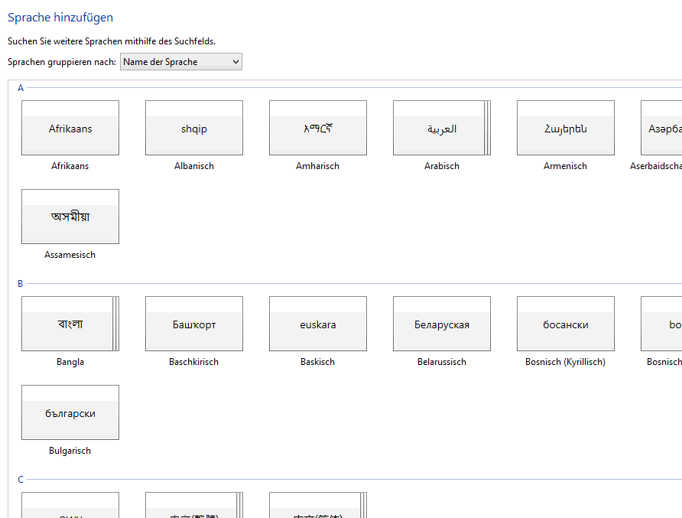Select the Baschkirisch language tile
Image resolution: width=682 pixels, height=518 pixels.
pyautogui.click(x=194, y=324)
